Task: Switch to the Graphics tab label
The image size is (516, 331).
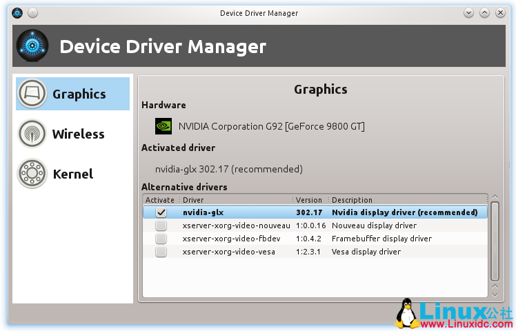Action: [x=79, y=94]
